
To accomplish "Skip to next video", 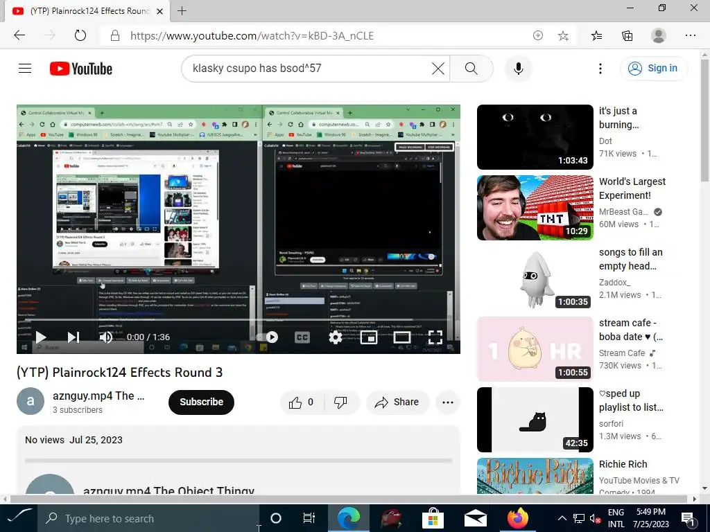I will pos(73,337).
